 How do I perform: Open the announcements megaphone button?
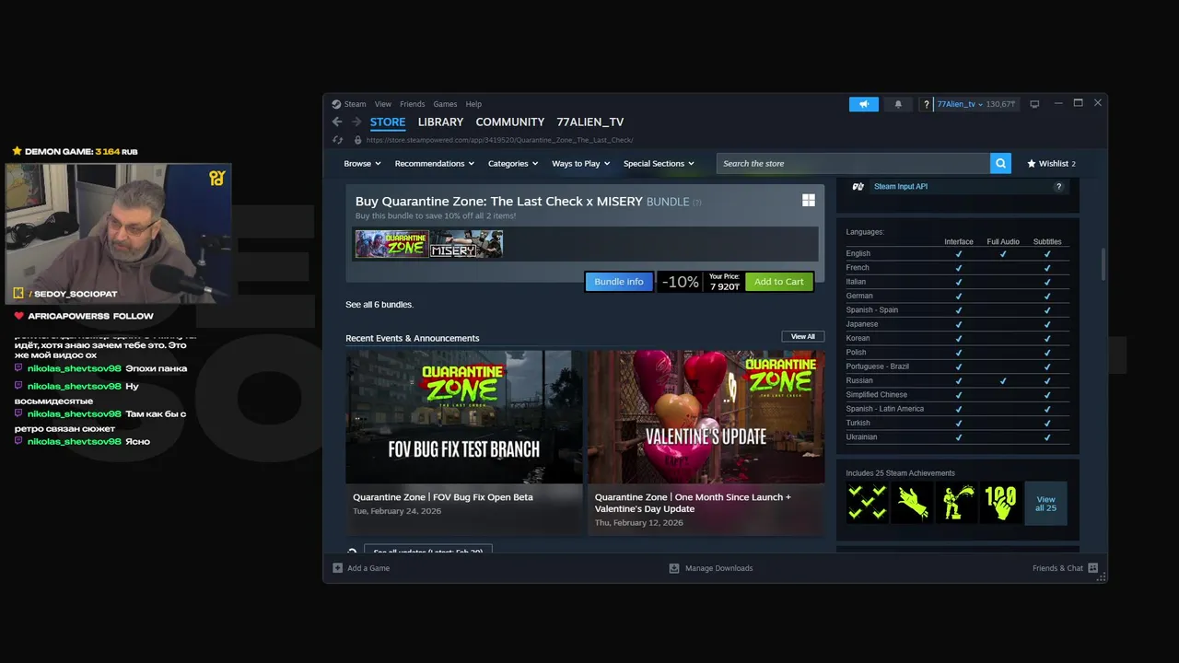pos(864,104)
